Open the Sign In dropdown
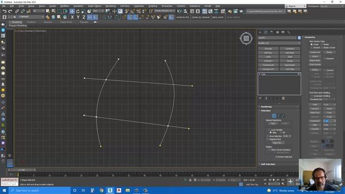The height and width of the screenshot is (194, 345). (x=295, y=6)
